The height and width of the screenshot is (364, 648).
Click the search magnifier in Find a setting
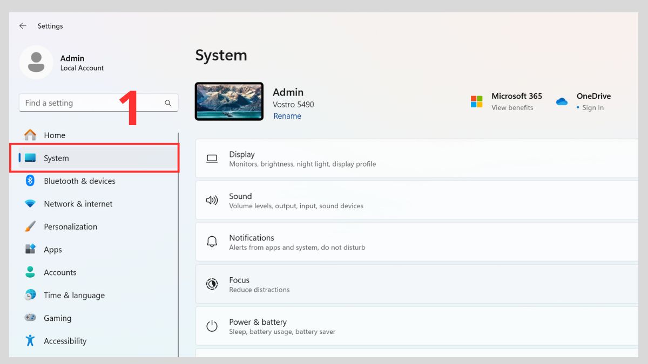(168, 102)
